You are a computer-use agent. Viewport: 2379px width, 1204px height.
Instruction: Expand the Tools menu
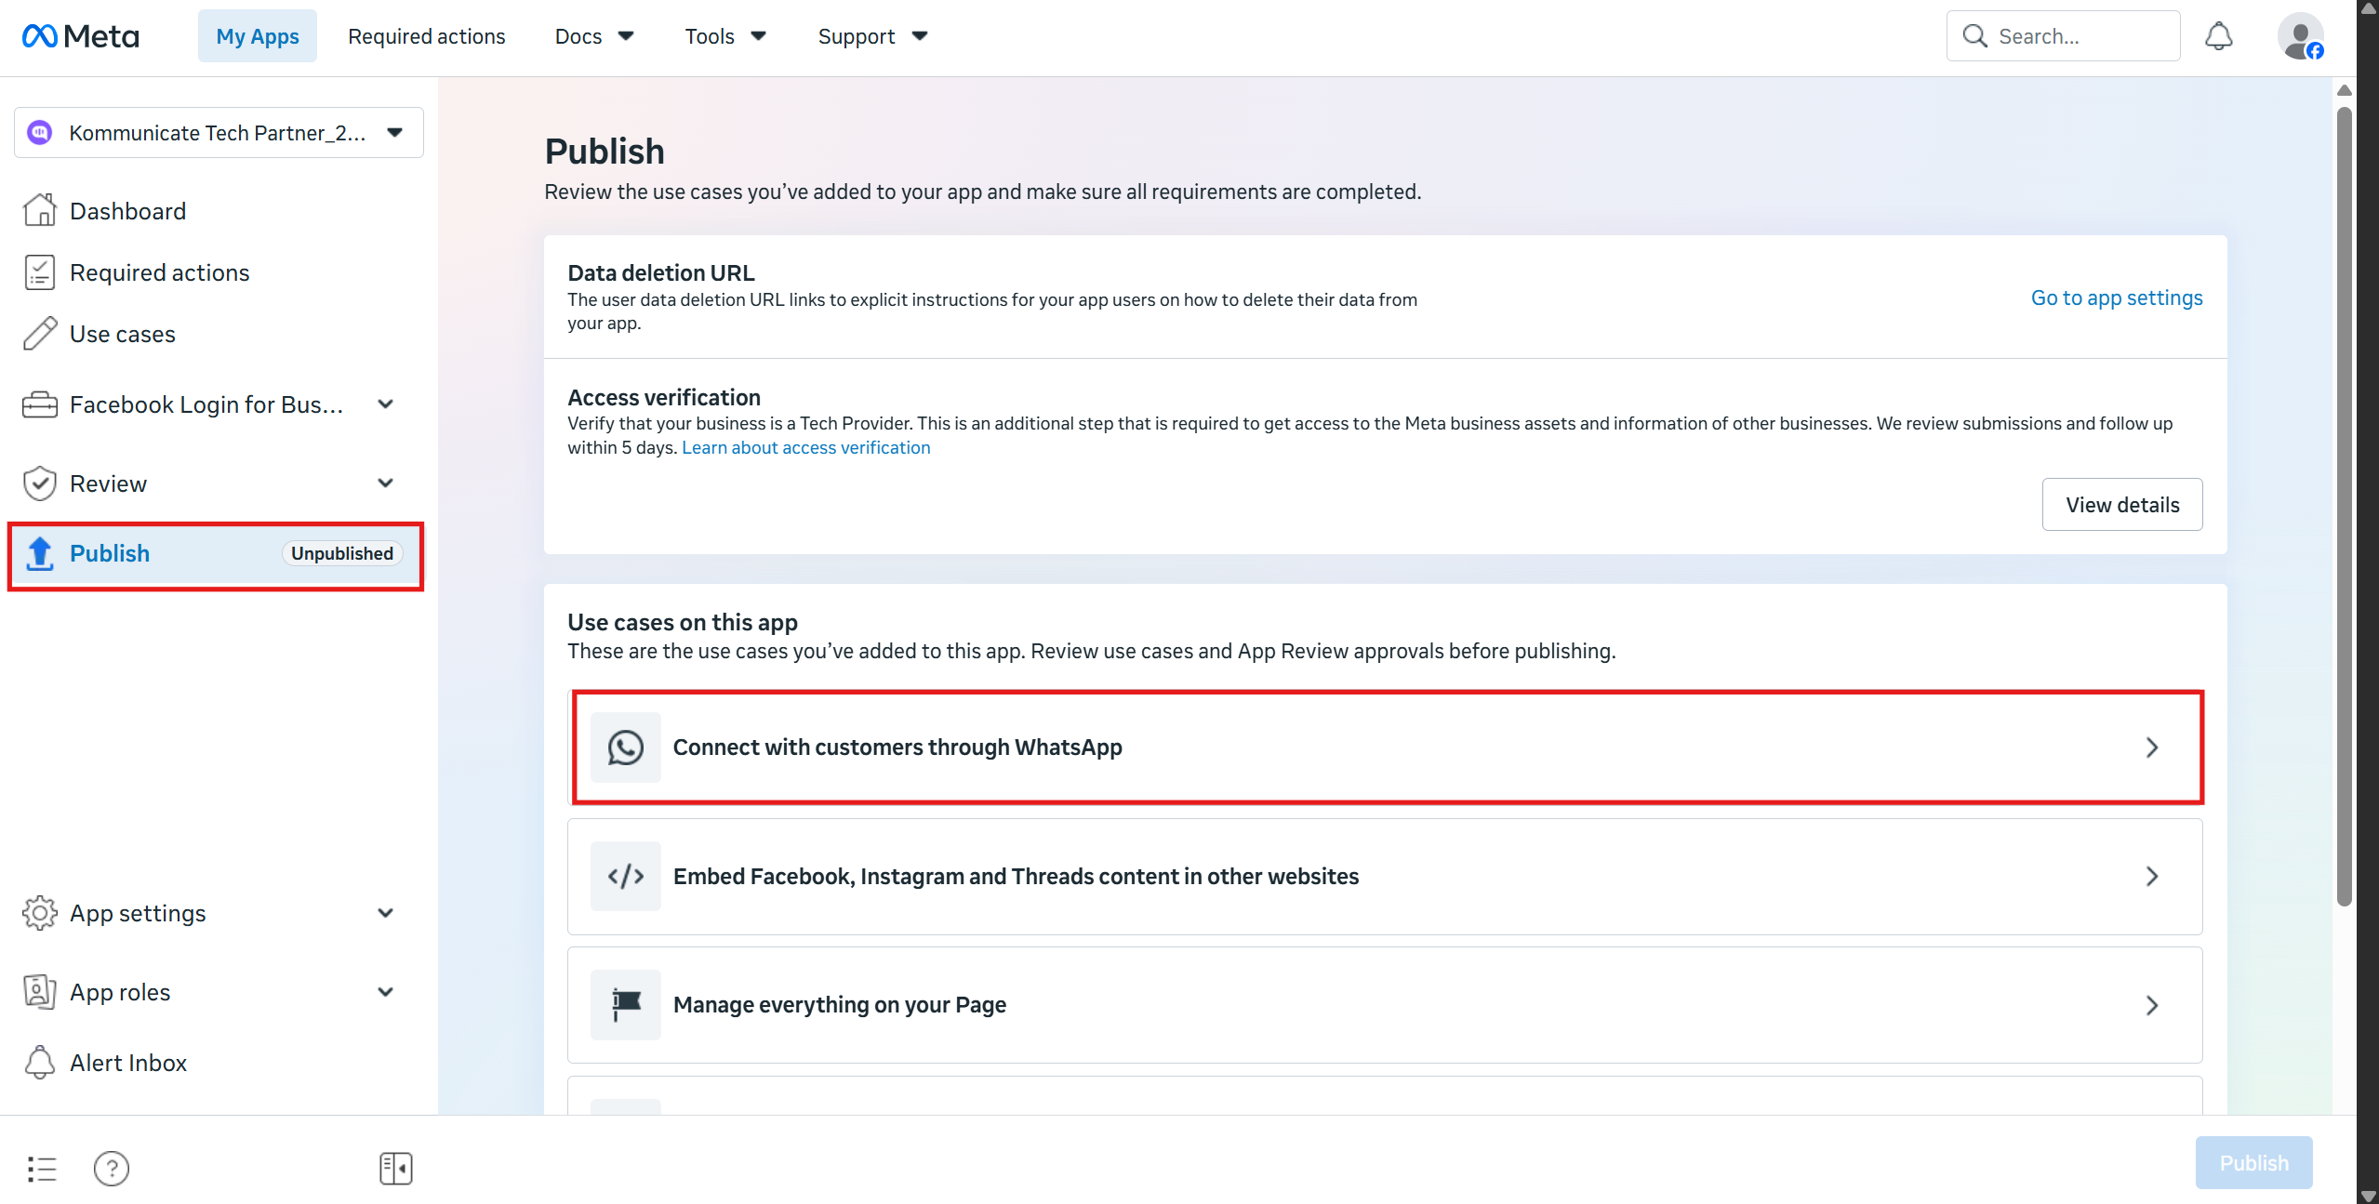[725, 36]
